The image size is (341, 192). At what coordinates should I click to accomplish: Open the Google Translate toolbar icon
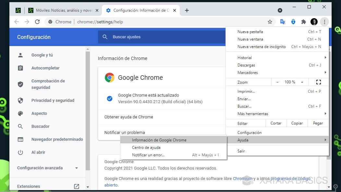coord(282,21)
